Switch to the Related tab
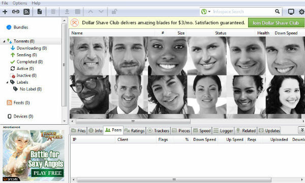The height and width of the screenshot is (183, 305). tap(246, 131)
